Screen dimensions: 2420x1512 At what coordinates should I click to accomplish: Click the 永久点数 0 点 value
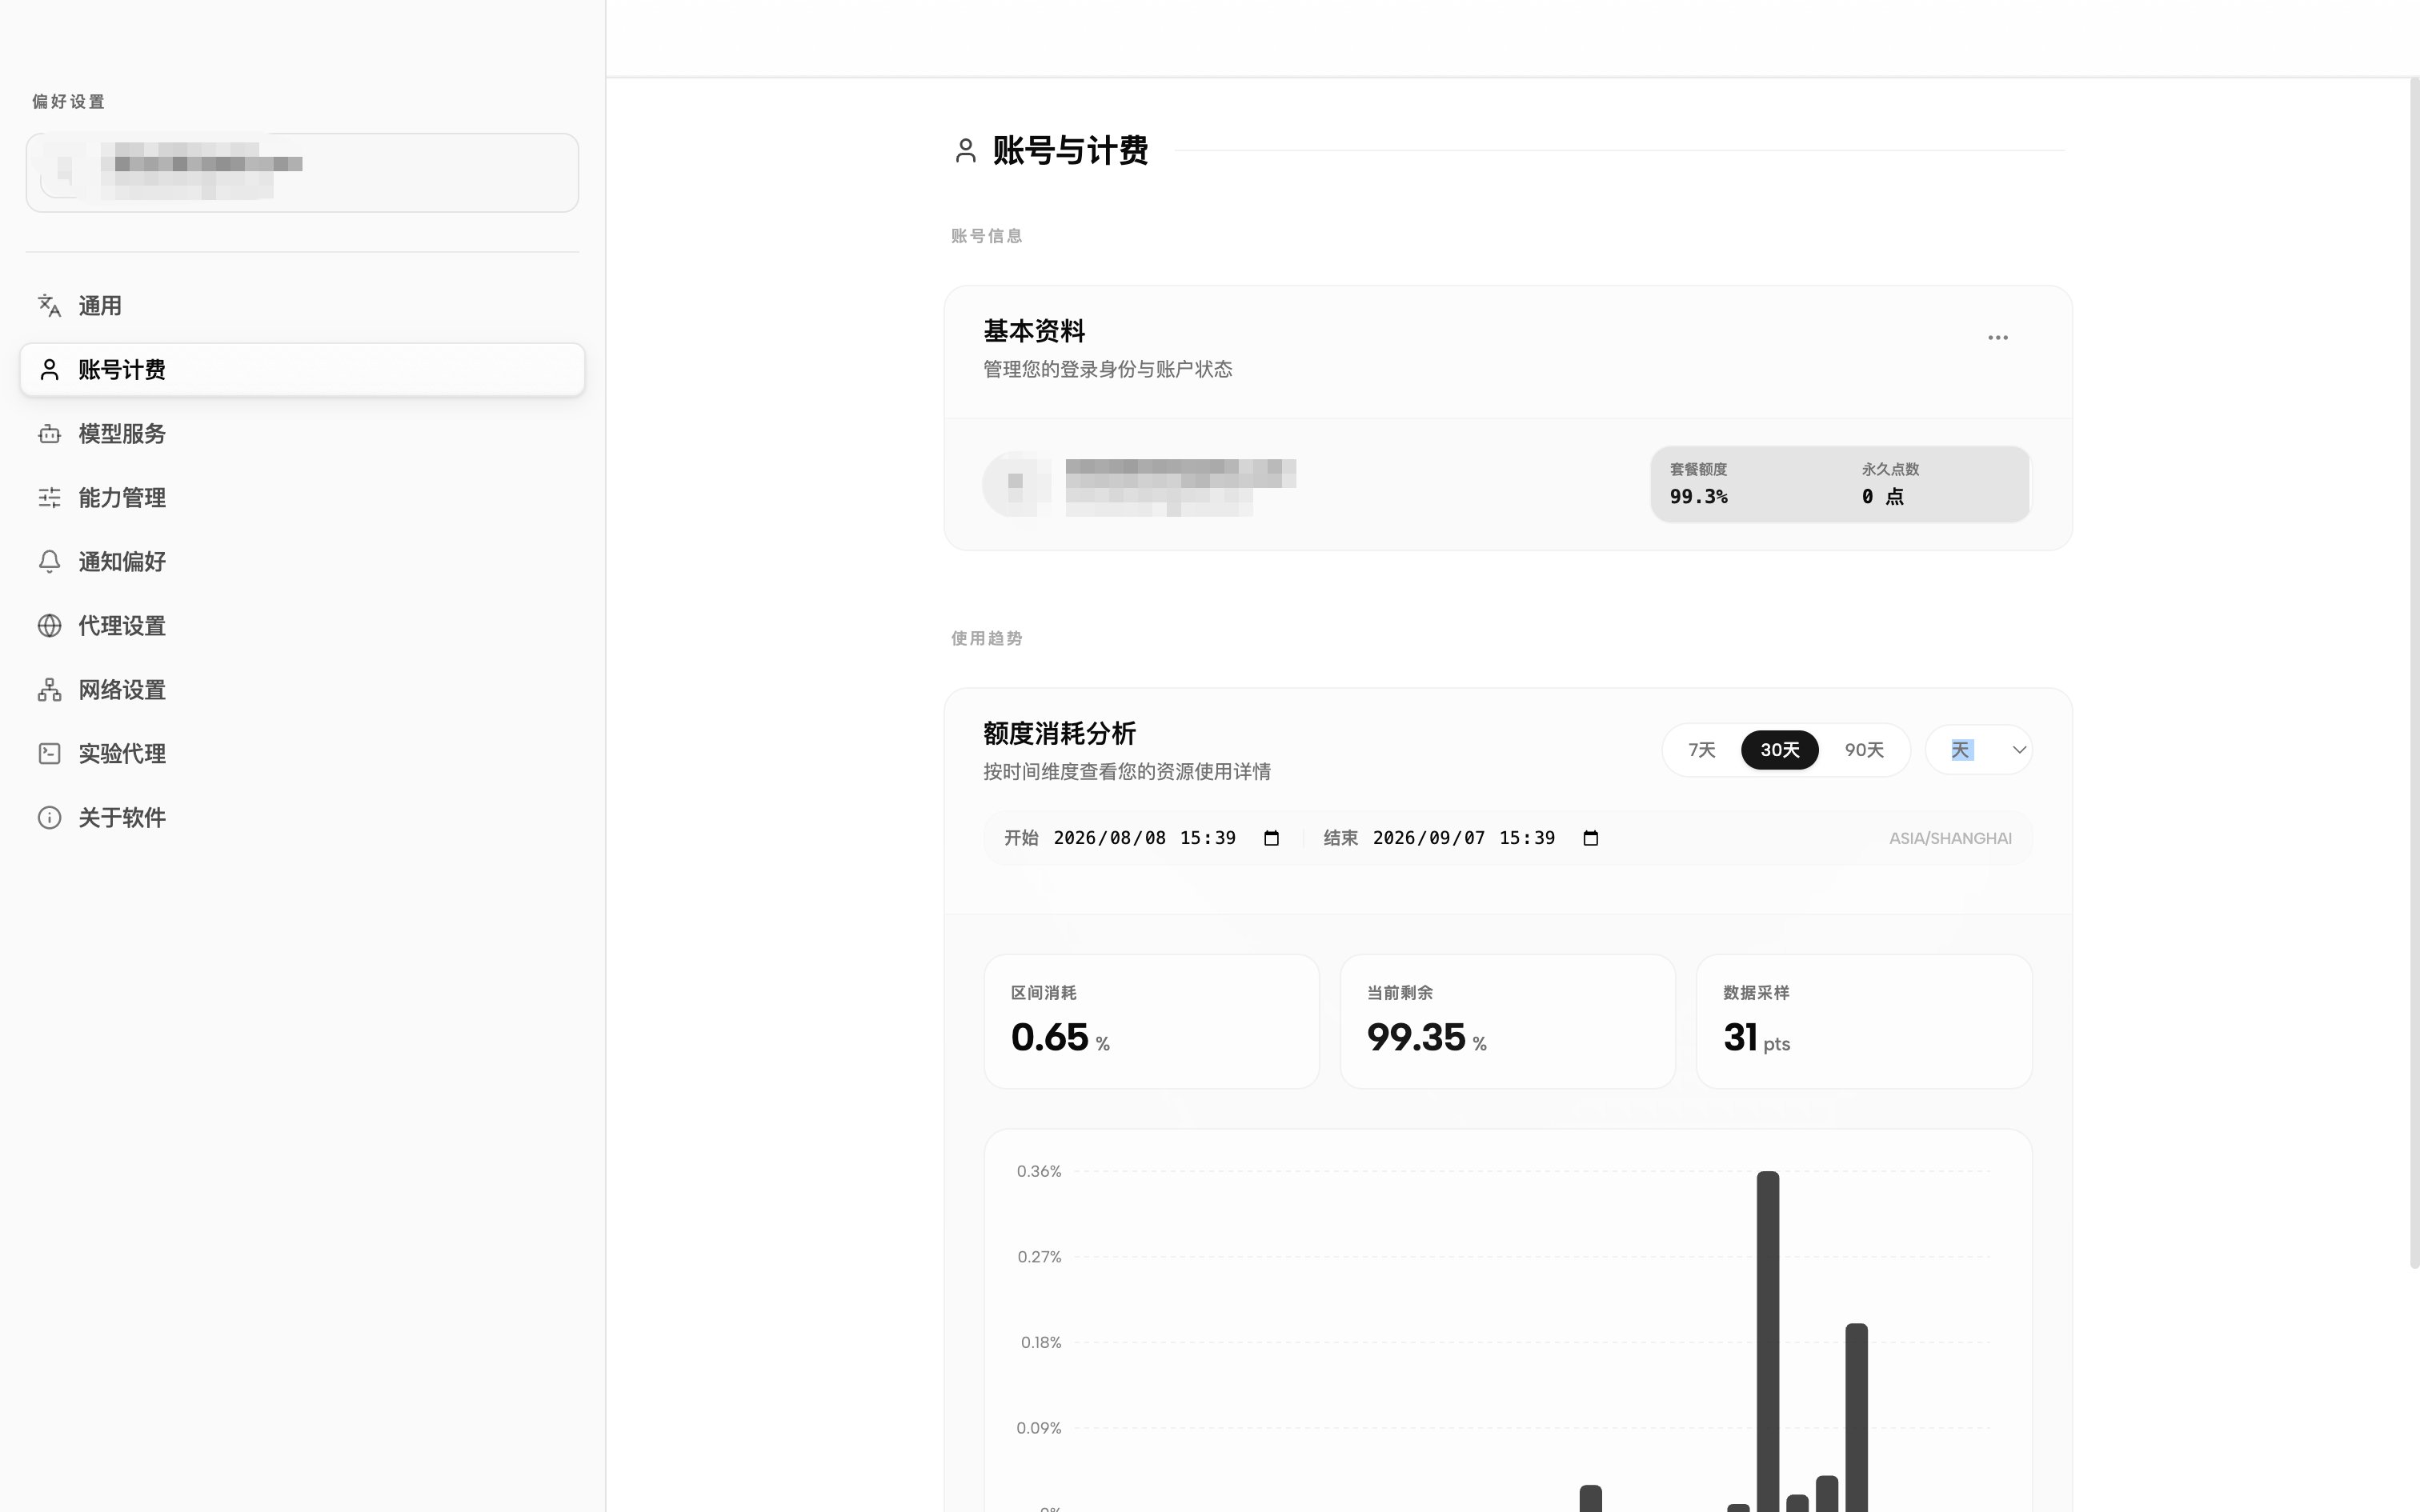coord(1883,497)
